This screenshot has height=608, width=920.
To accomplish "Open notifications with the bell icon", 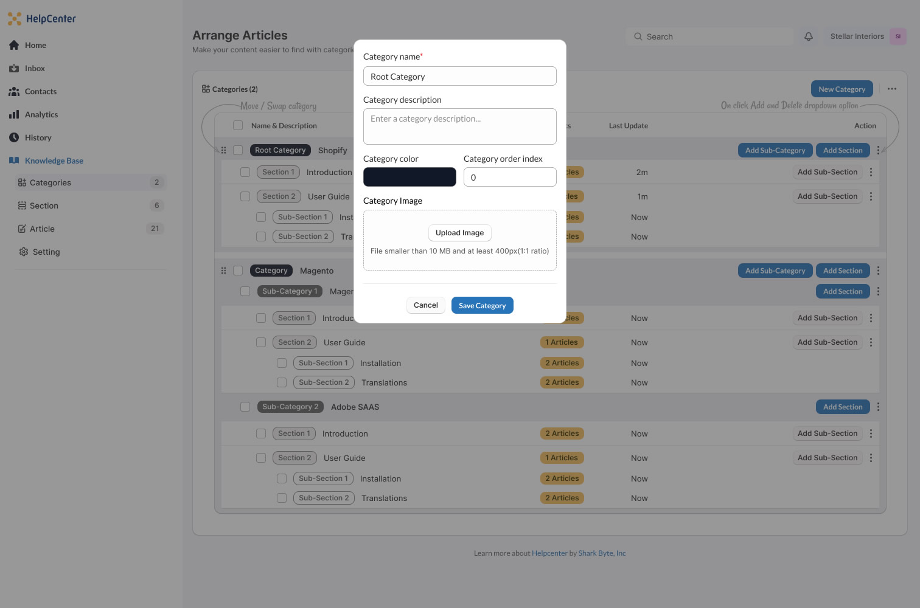I will coord(808,36).
